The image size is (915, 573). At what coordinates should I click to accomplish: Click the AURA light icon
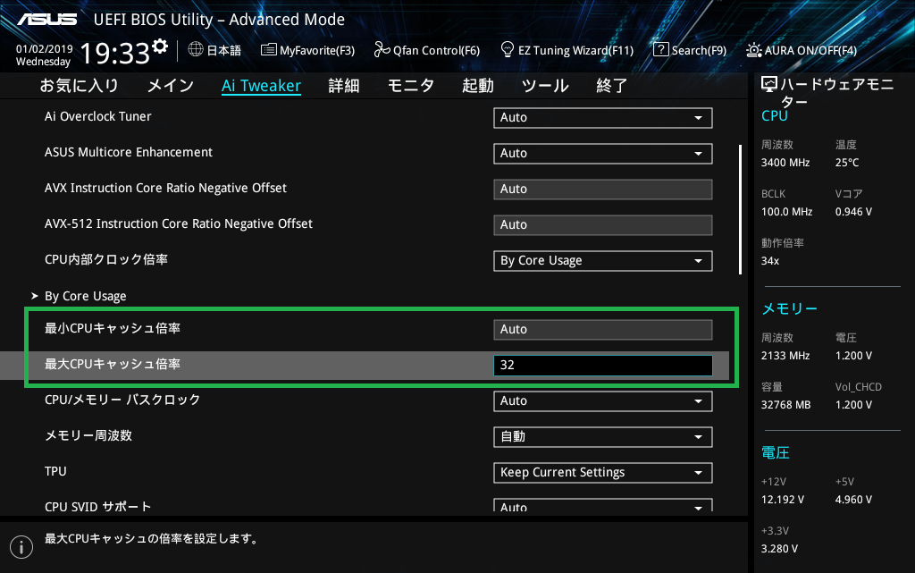pos(753,50)
